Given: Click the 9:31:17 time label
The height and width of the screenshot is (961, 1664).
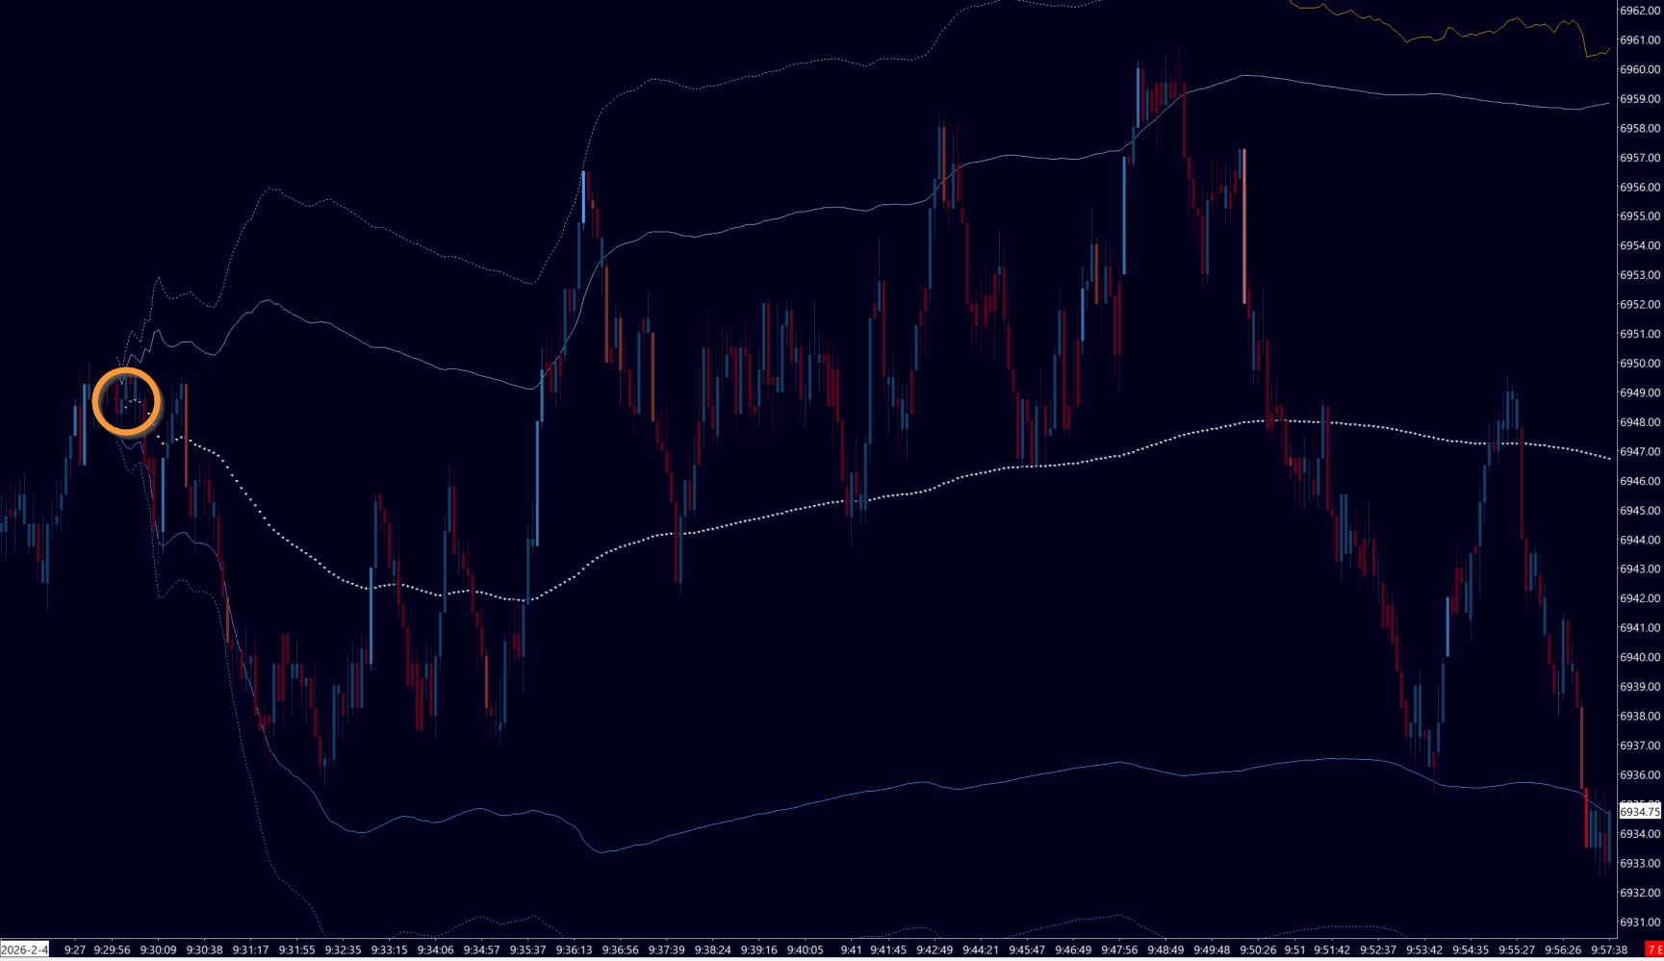Looking at the screenshot, I should [250, 949].
